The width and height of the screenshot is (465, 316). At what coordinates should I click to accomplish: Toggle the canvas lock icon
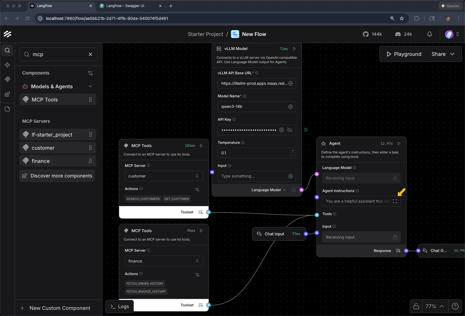[x=416, y=306]
